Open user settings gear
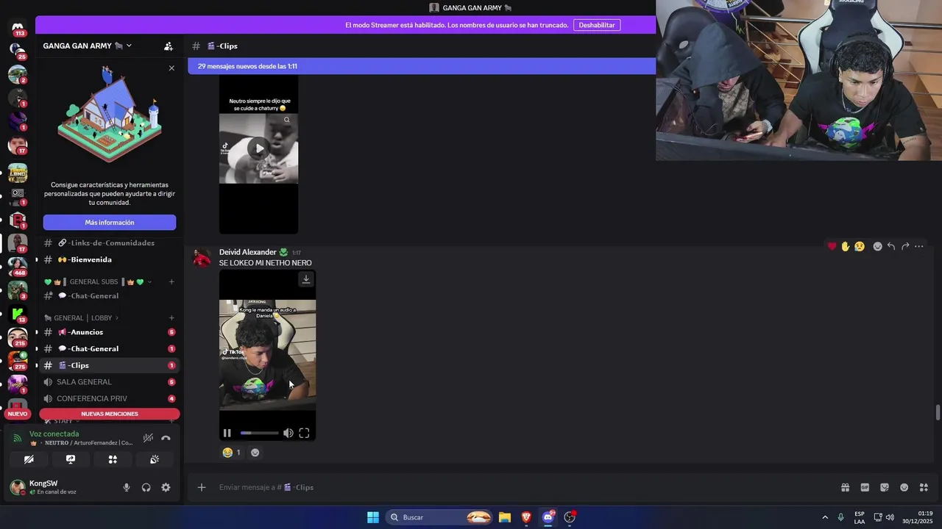Image resolution: width=942 pixels, height=529 pixels. pyautogui.click(x=166, y=487)
